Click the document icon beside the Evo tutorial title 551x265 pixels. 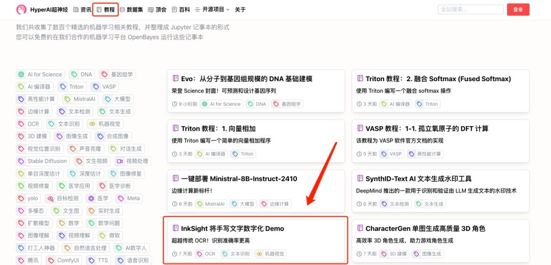pos(176,79)
